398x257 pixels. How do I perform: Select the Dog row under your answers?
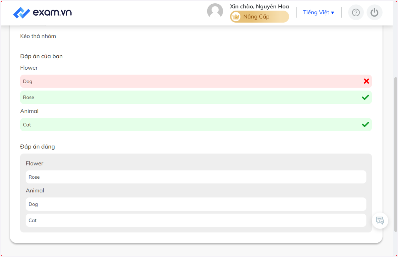pos(196,81)
